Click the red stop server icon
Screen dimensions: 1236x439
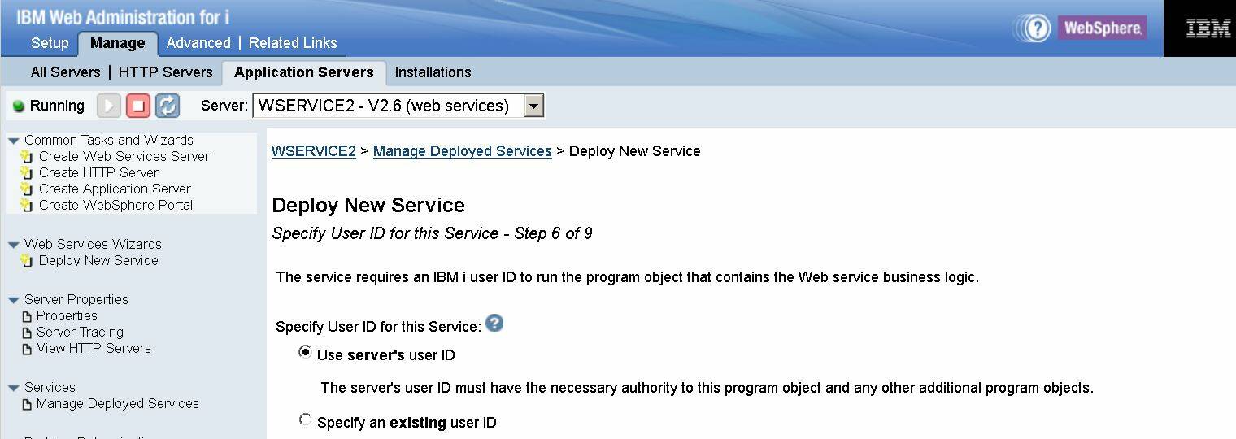(138, 106)
